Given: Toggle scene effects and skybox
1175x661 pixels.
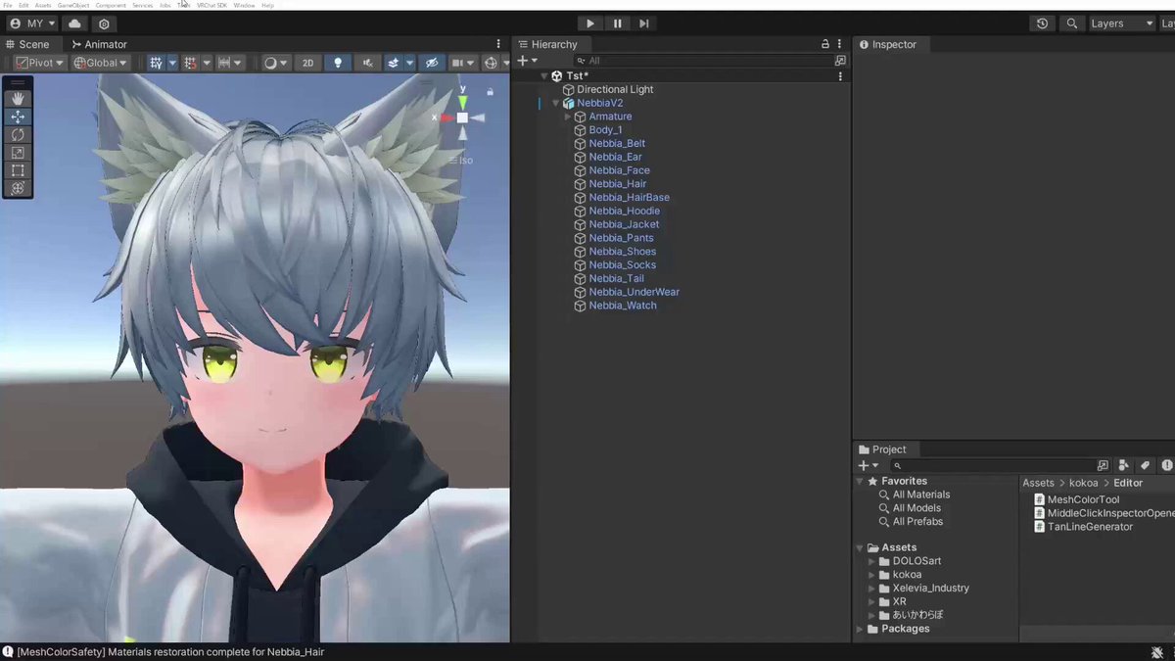Looking at the screenshot, I should pyautogui.click(x=393, y=63).
